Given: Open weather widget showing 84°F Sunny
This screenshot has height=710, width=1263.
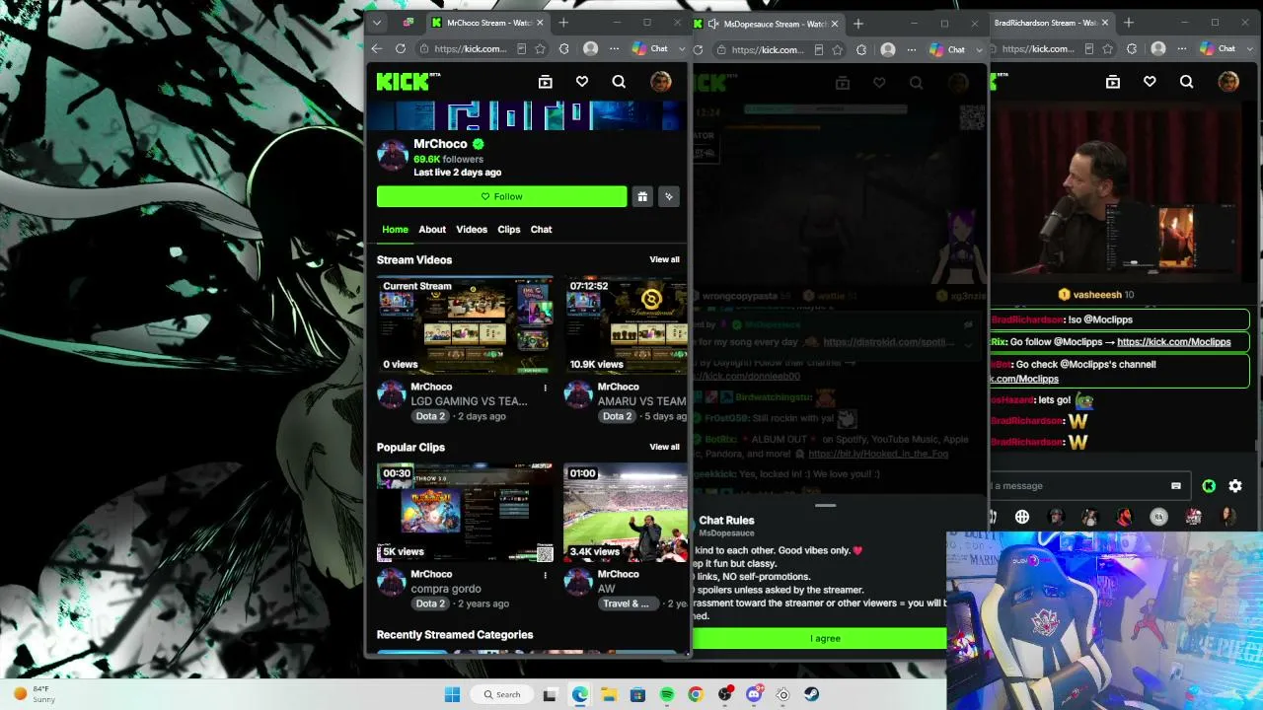Looking at the screenshot, I should (x=35, y=694).
